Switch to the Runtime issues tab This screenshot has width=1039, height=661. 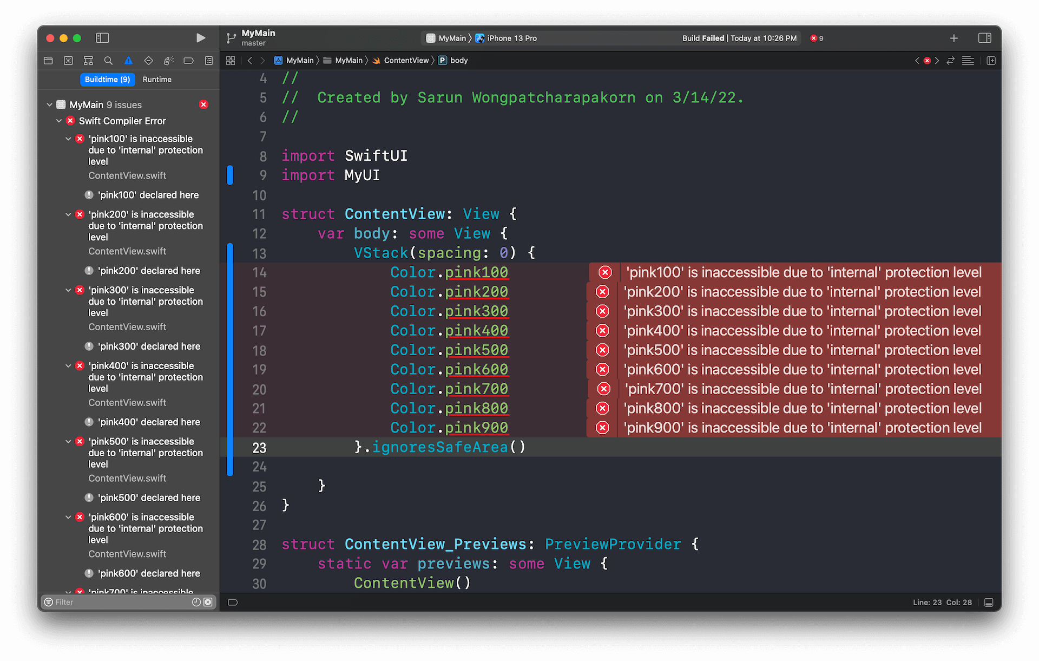click(157, 80)
